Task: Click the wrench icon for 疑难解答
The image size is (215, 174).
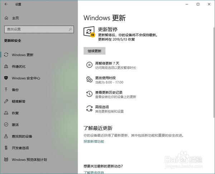Action: point(6,102)
